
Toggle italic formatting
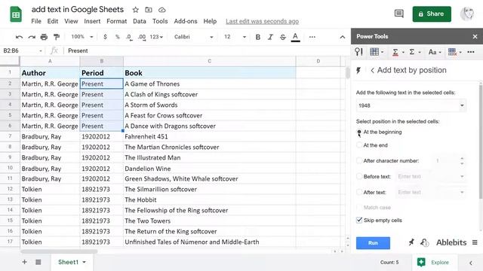(270, 37)
